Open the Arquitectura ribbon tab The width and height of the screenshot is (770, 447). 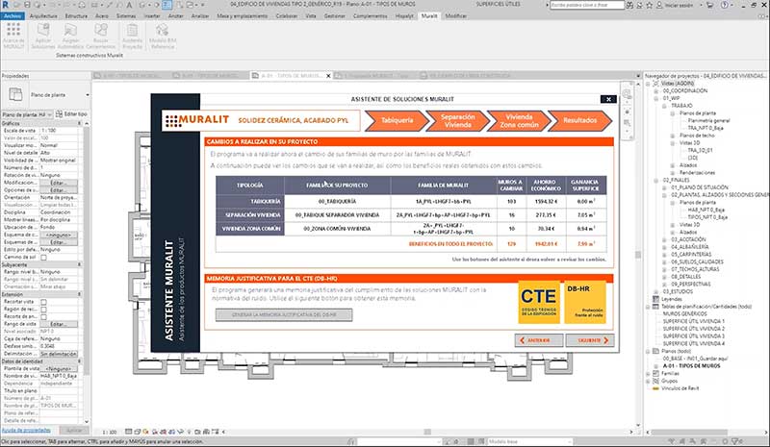(x=43, y=16)
